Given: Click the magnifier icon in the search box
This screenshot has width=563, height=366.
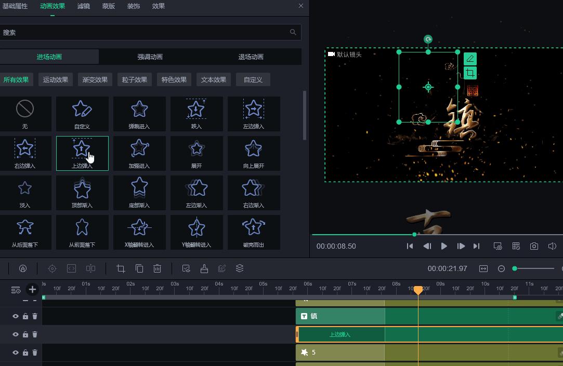Looking at the screenshot, I should pos(293,32).
